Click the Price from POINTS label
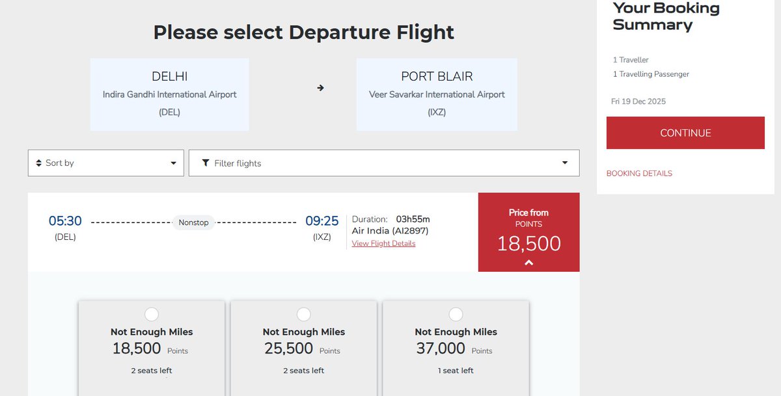The width and height of the screenshot is (781, 396). pos(528,218)
